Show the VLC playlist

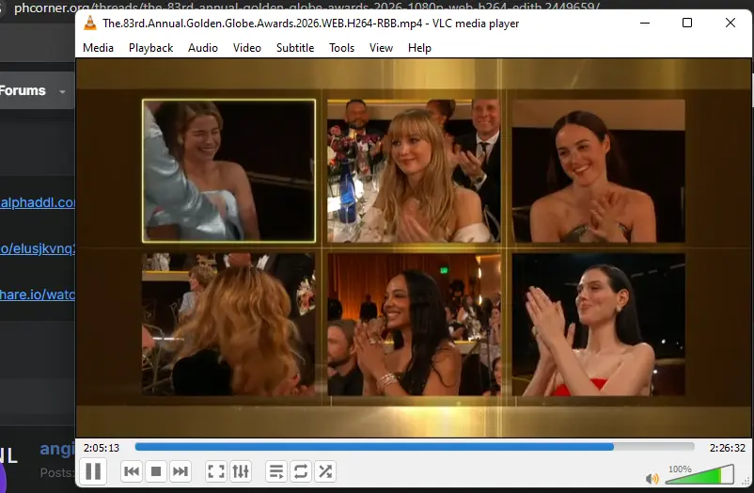click(276, 470)
